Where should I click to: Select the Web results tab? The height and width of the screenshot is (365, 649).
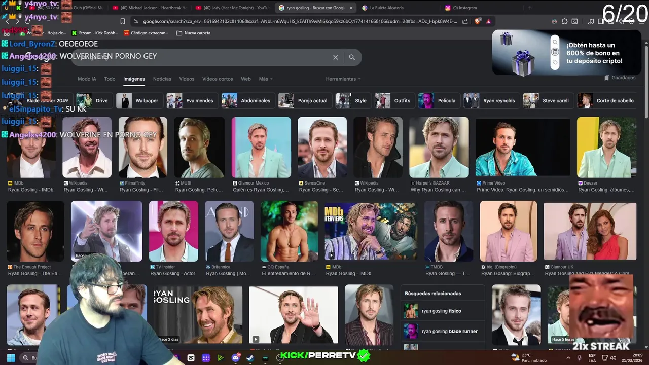[x=246, y=79]
